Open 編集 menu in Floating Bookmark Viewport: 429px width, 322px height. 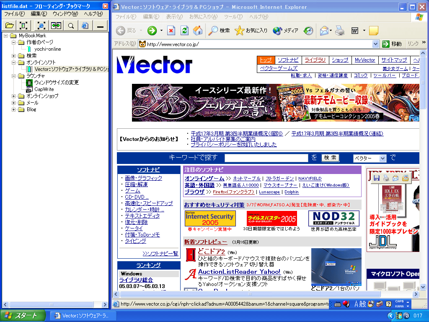pos(39,14)
